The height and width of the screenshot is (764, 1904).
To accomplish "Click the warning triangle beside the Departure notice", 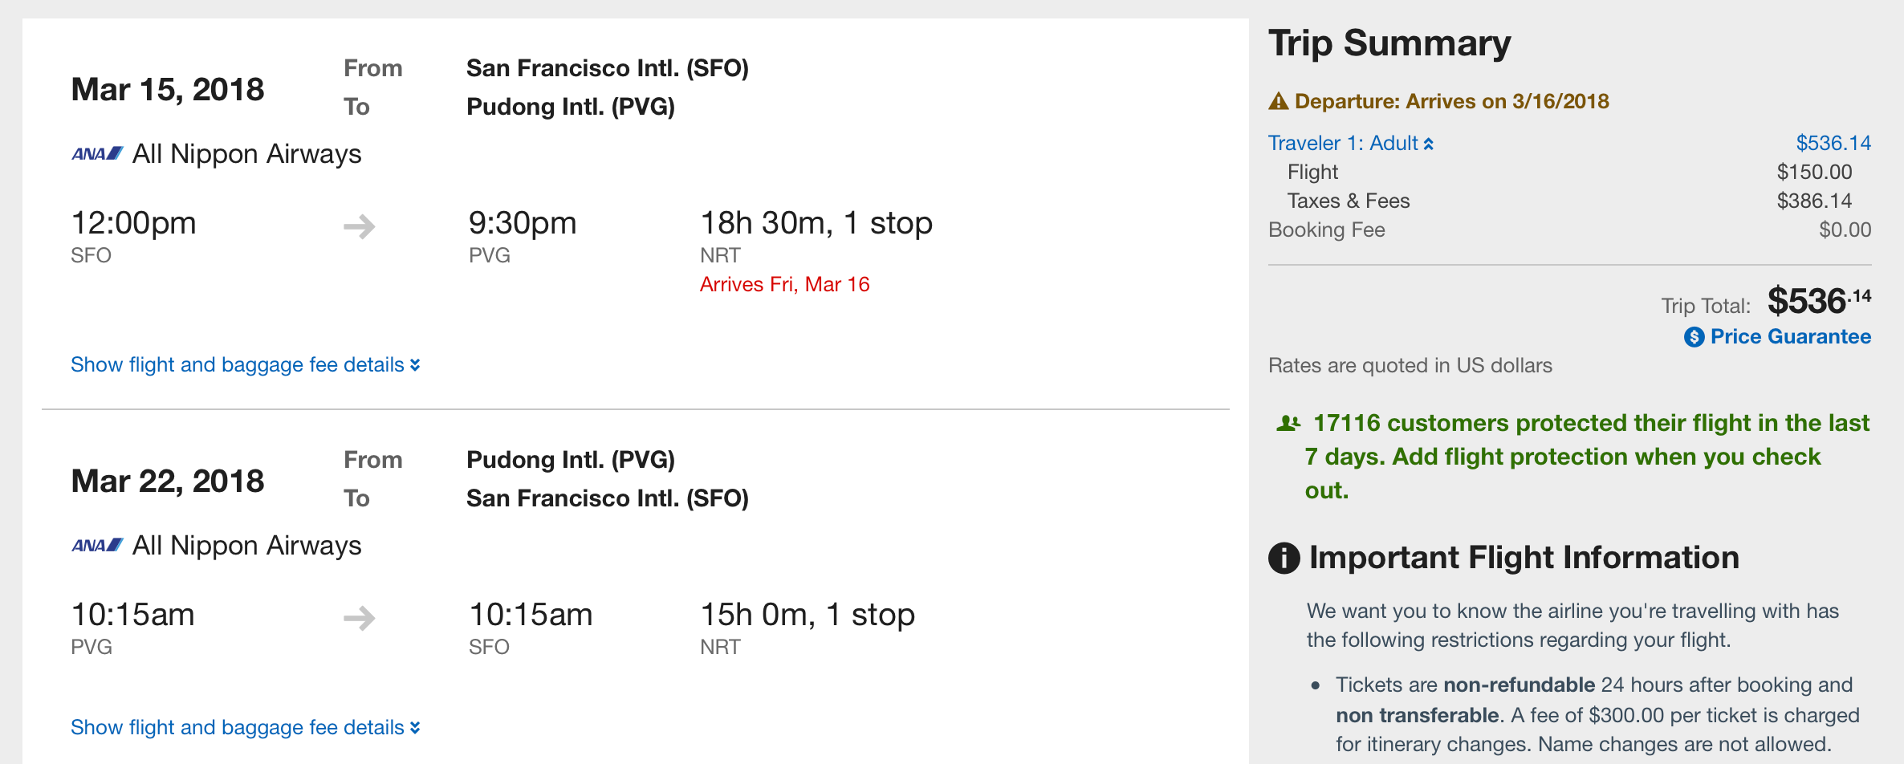I will tap(1279, 102).
